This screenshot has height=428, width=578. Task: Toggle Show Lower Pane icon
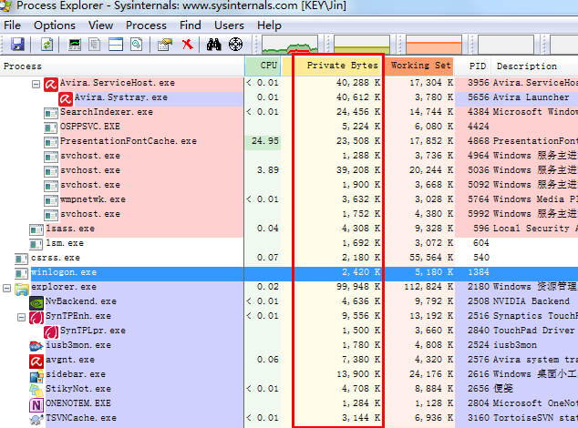(x=116, y=45)
